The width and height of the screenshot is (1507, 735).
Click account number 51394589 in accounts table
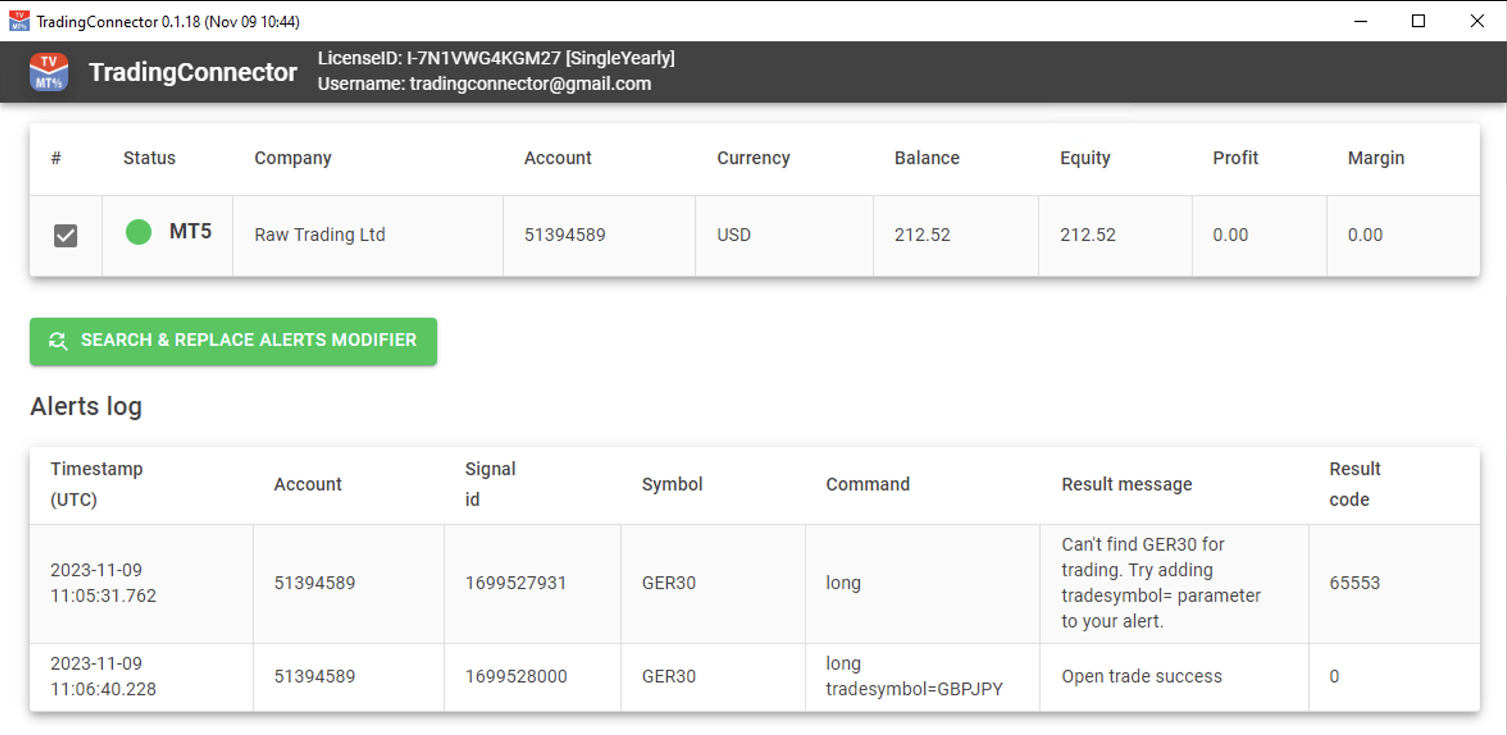(564, 234)
